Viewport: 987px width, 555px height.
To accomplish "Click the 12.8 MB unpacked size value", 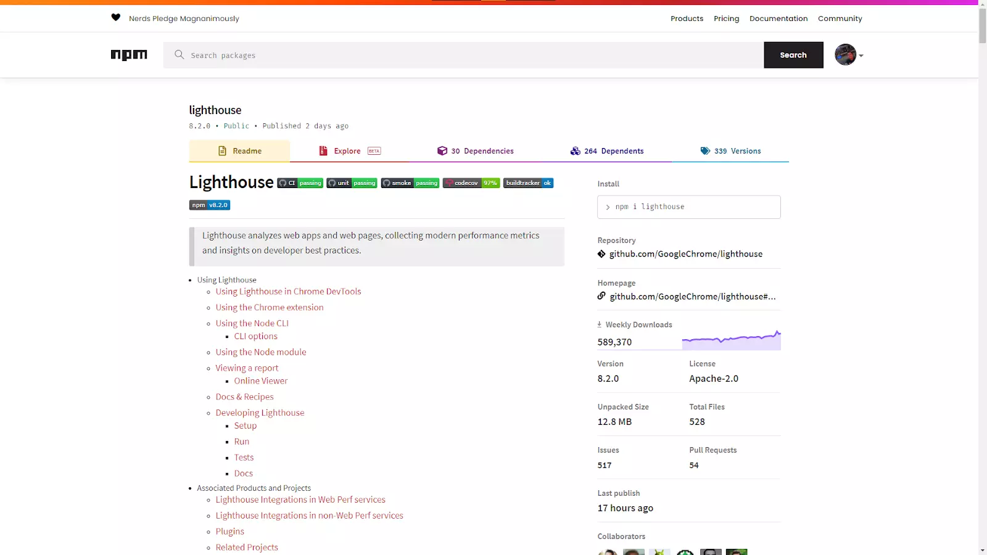I will click(614, 422).
